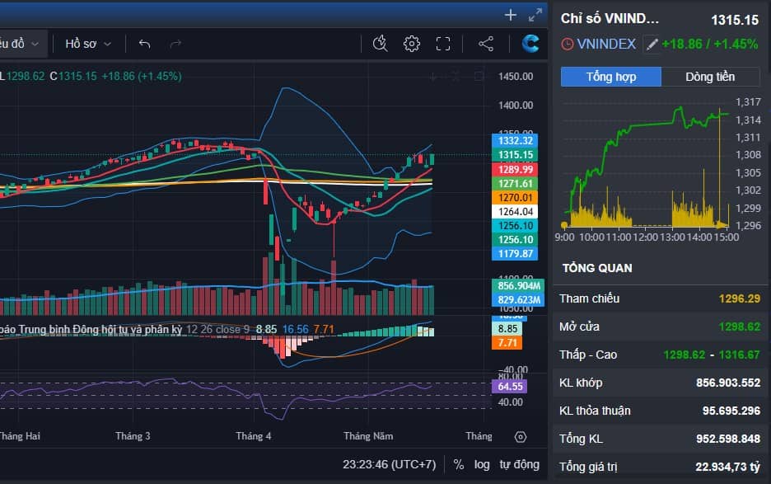Click KL thỏa thuận value 95.695.296
Image resolution: width=771 pixels, height=484 pixels.
coord(731,411)
